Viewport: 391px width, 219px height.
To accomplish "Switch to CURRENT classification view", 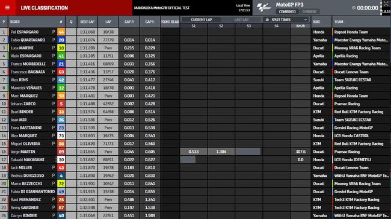I will 309,11.
